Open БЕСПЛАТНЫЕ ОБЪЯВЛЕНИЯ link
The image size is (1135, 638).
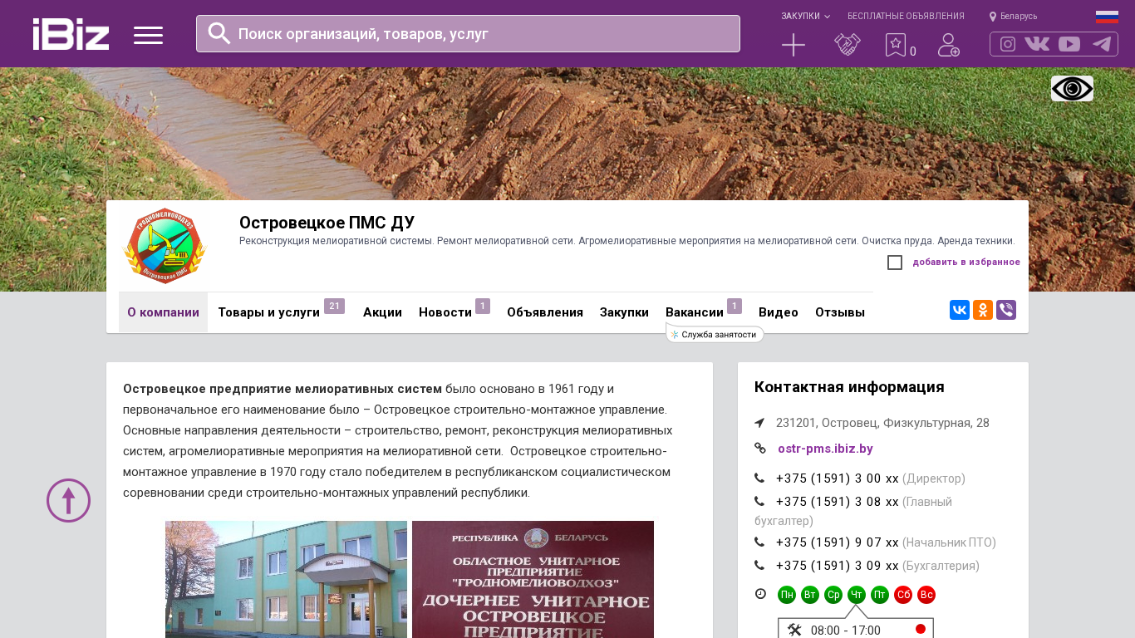tap(906, 16)
